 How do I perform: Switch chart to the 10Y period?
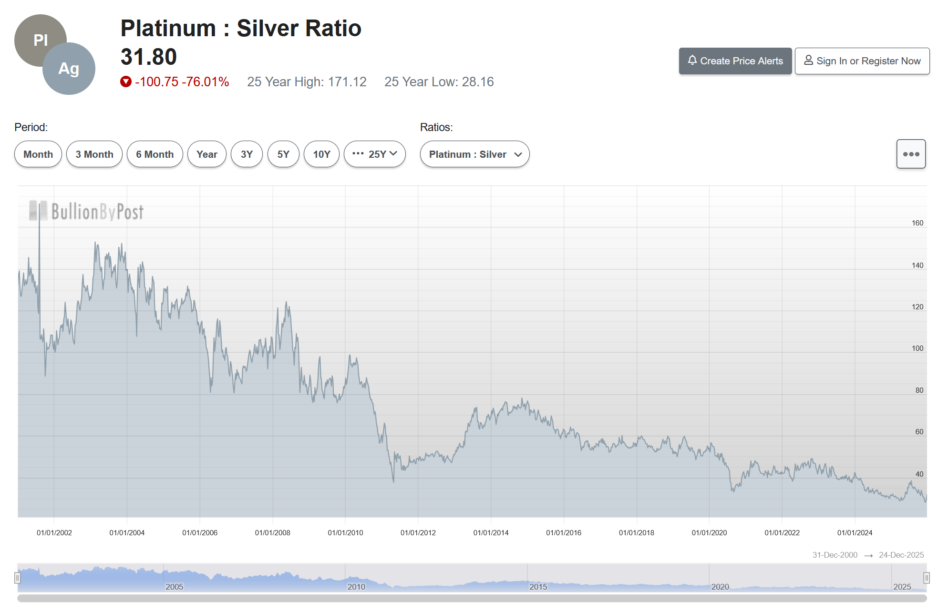(321, 154)
